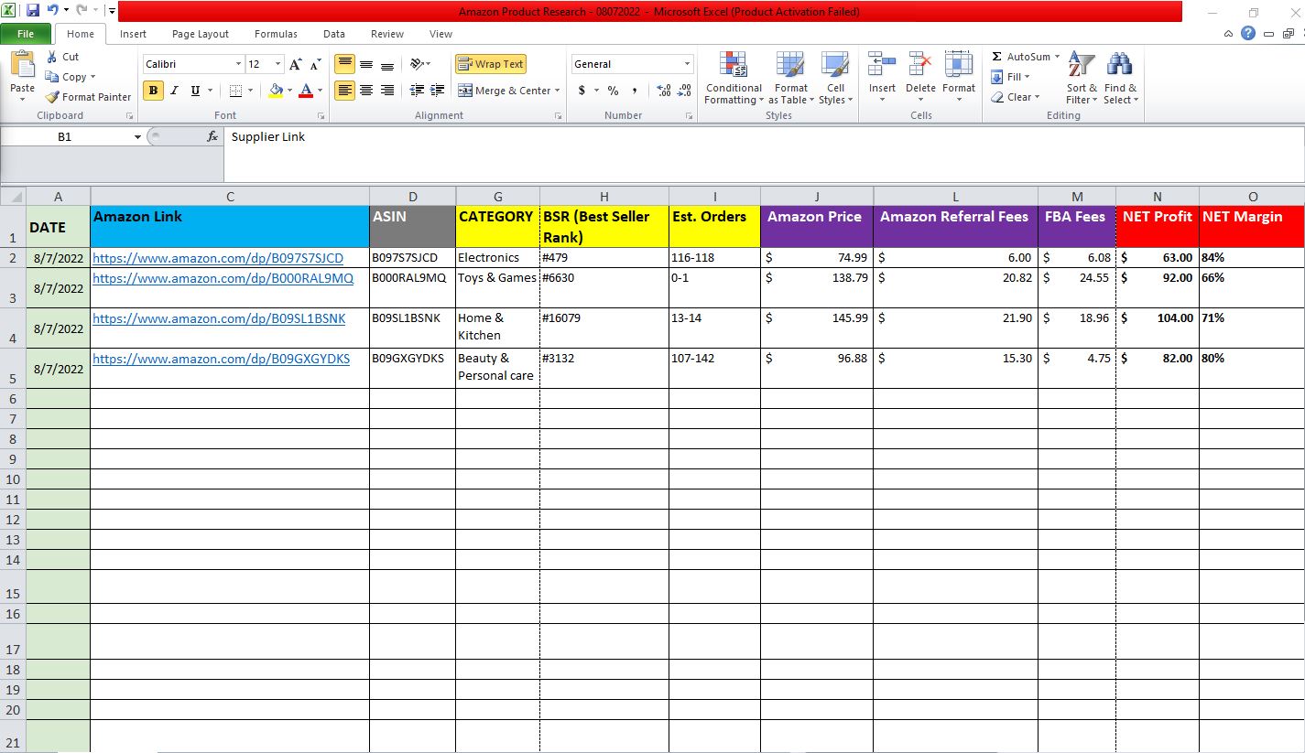
Task: Open the Calibri font name dropdown
Action: click(238, 64)
